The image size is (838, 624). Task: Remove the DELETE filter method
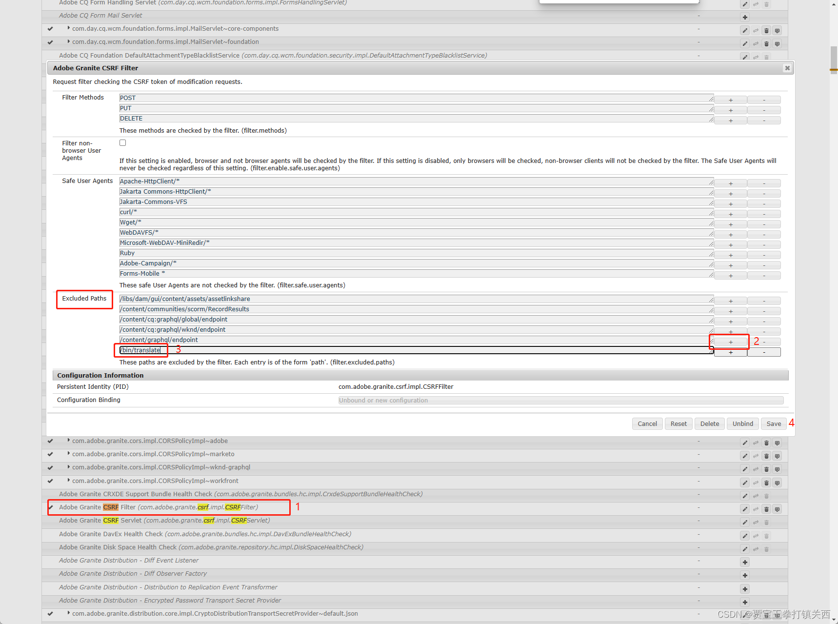764,121
